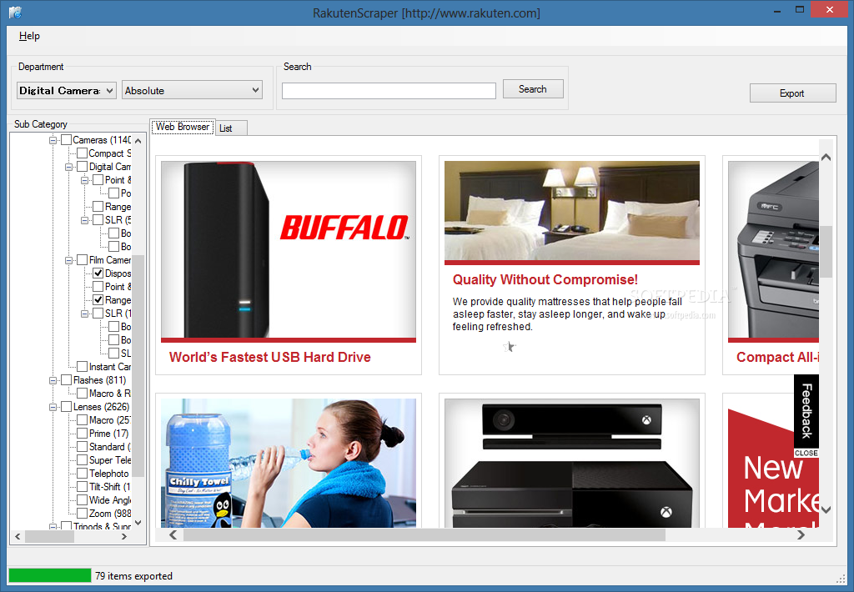
Task: Collapse the Film Camer tree node
Action: click(x=68, y=260)
